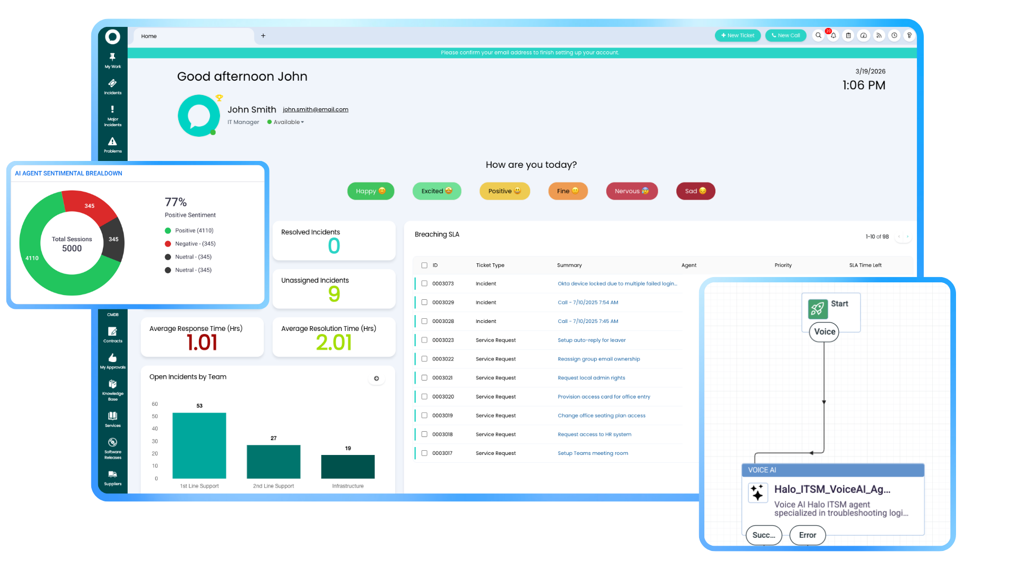The height and width of the screenshot is (570, 1013).
Task: Click the search icon in the top toolbar
Action: pos(818,35)
